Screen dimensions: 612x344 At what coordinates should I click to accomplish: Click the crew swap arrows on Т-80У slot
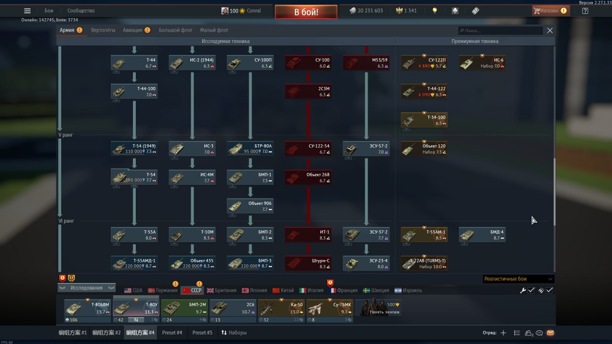coord(136,320)
